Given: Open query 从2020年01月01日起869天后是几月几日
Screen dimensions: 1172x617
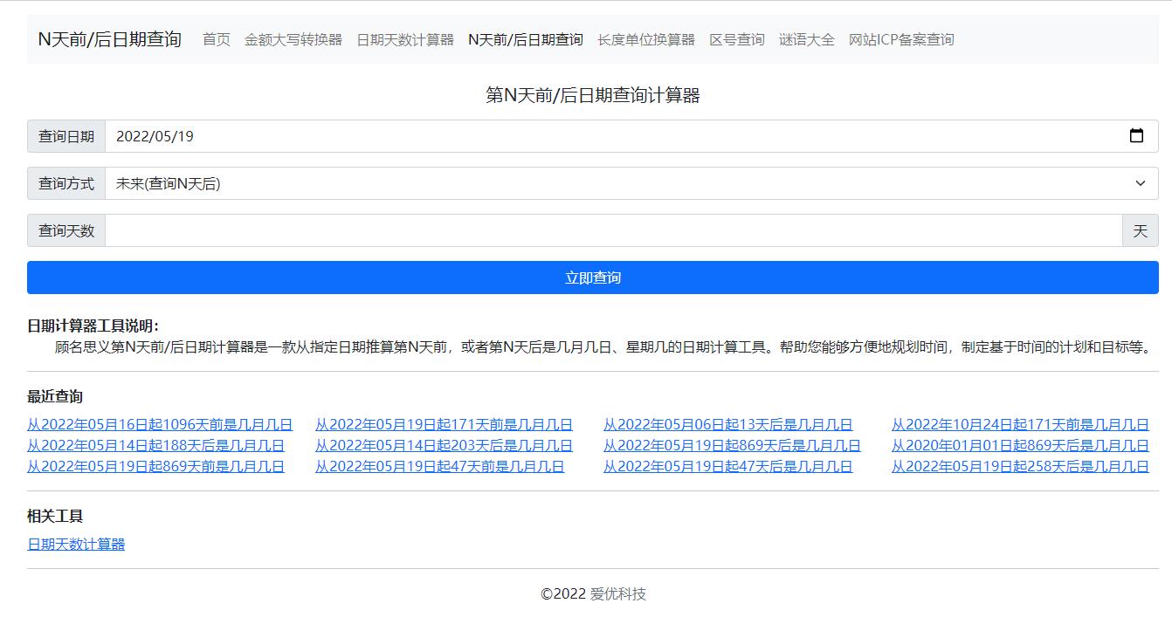Looking at the screenshot, I should coord(1020,445).
